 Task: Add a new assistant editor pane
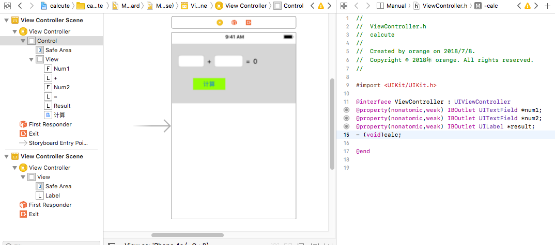pos(548,6)
